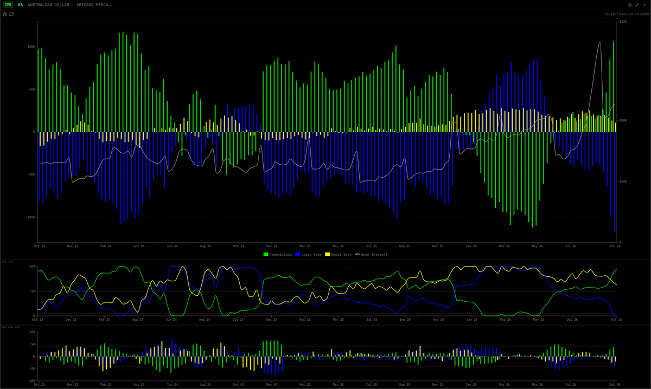651x389 pixels.
Task: Click the open interest spike peak near Oct 26
Action: click(600, 42)
